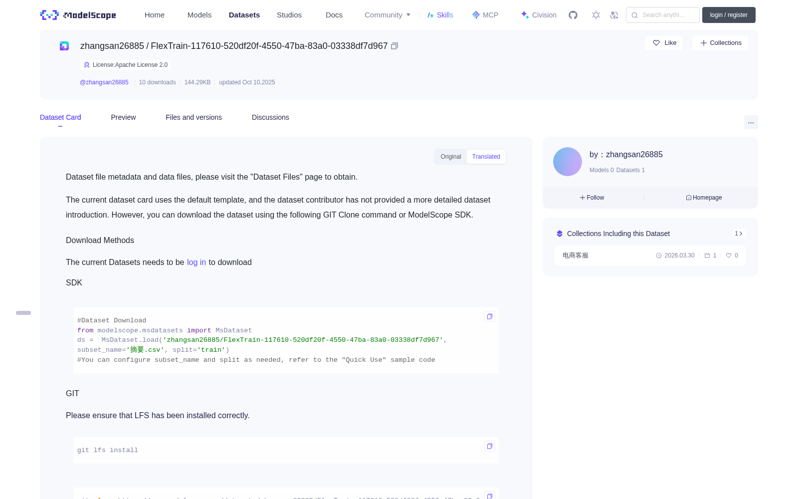Click the ModelScope logo
Viewport: 798px width, 499px height.
(78, 15)
